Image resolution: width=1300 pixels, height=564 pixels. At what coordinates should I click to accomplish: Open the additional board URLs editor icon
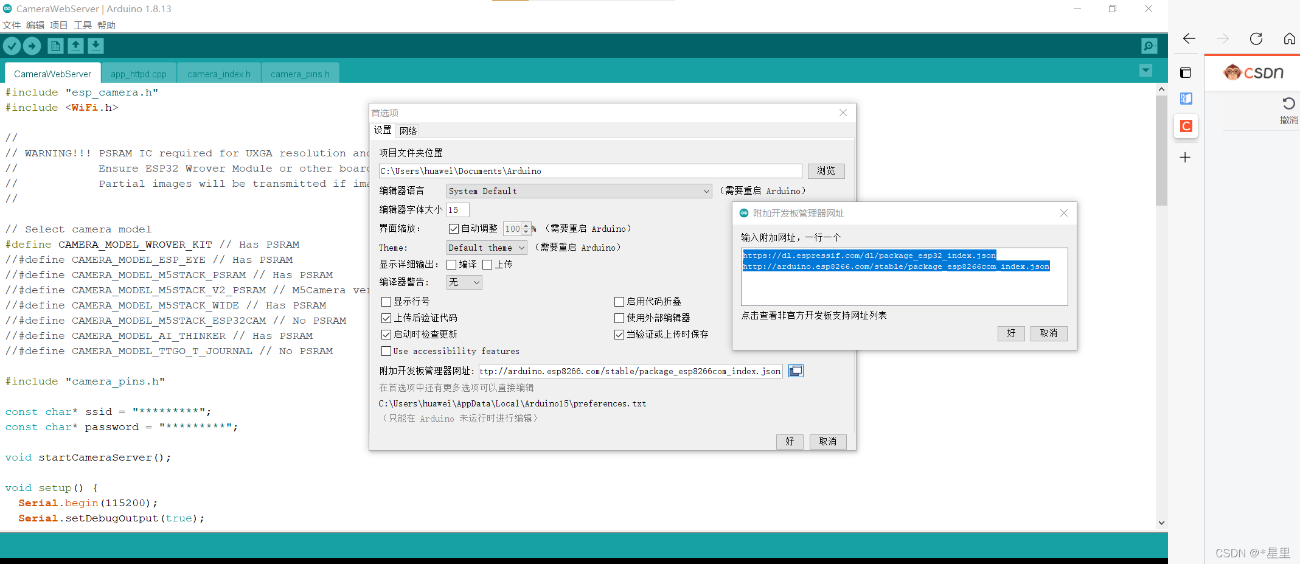796,371
